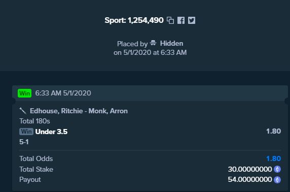290x192 pixels.
Task: Click the Total 180s market label
Action: (35, 121)
